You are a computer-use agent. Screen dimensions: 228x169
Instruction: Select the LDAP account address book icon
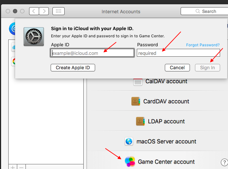click(140, 121)
